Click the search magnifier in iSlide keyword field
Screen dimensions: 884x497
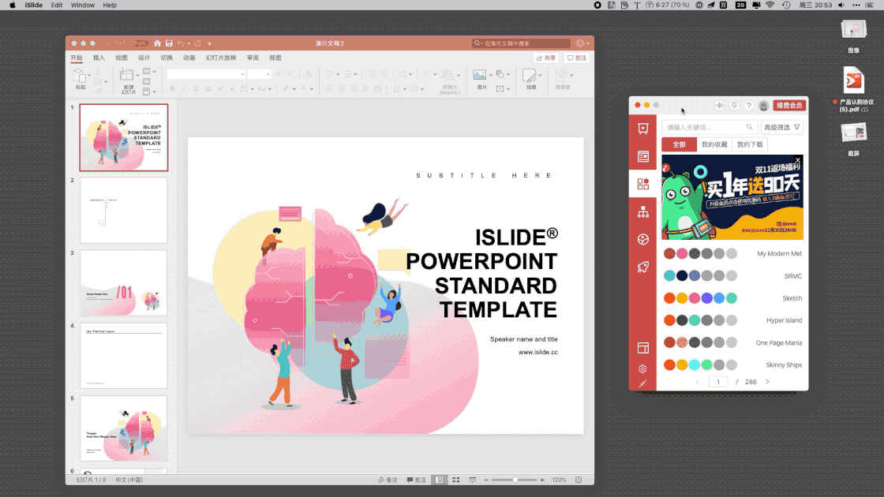pos(749,127)
